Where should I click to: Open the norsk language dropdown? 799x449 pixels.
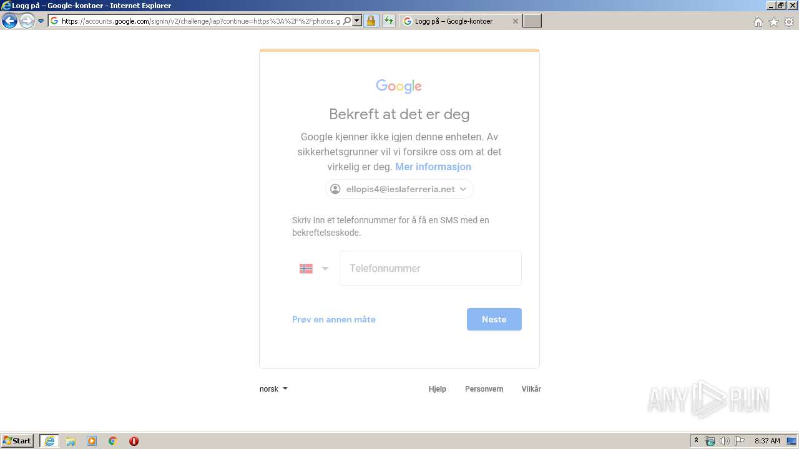click(x=273, y=389)
